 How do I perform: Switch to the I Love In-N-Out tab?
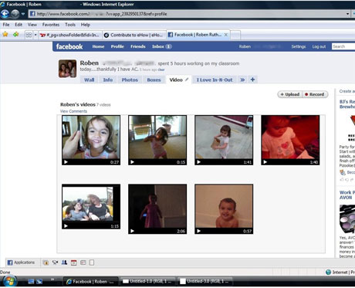(215, 80)
